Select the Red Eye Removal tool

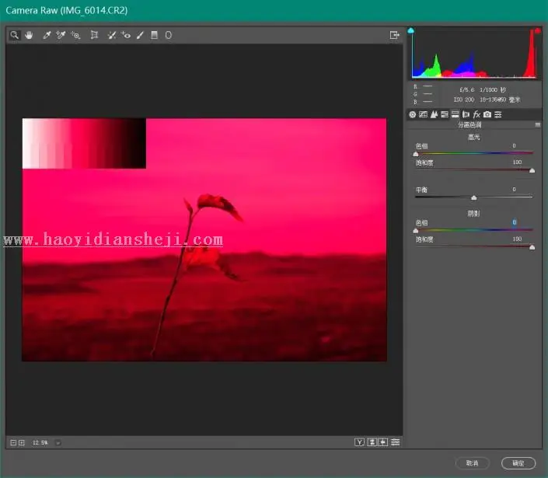click(126, 35)
